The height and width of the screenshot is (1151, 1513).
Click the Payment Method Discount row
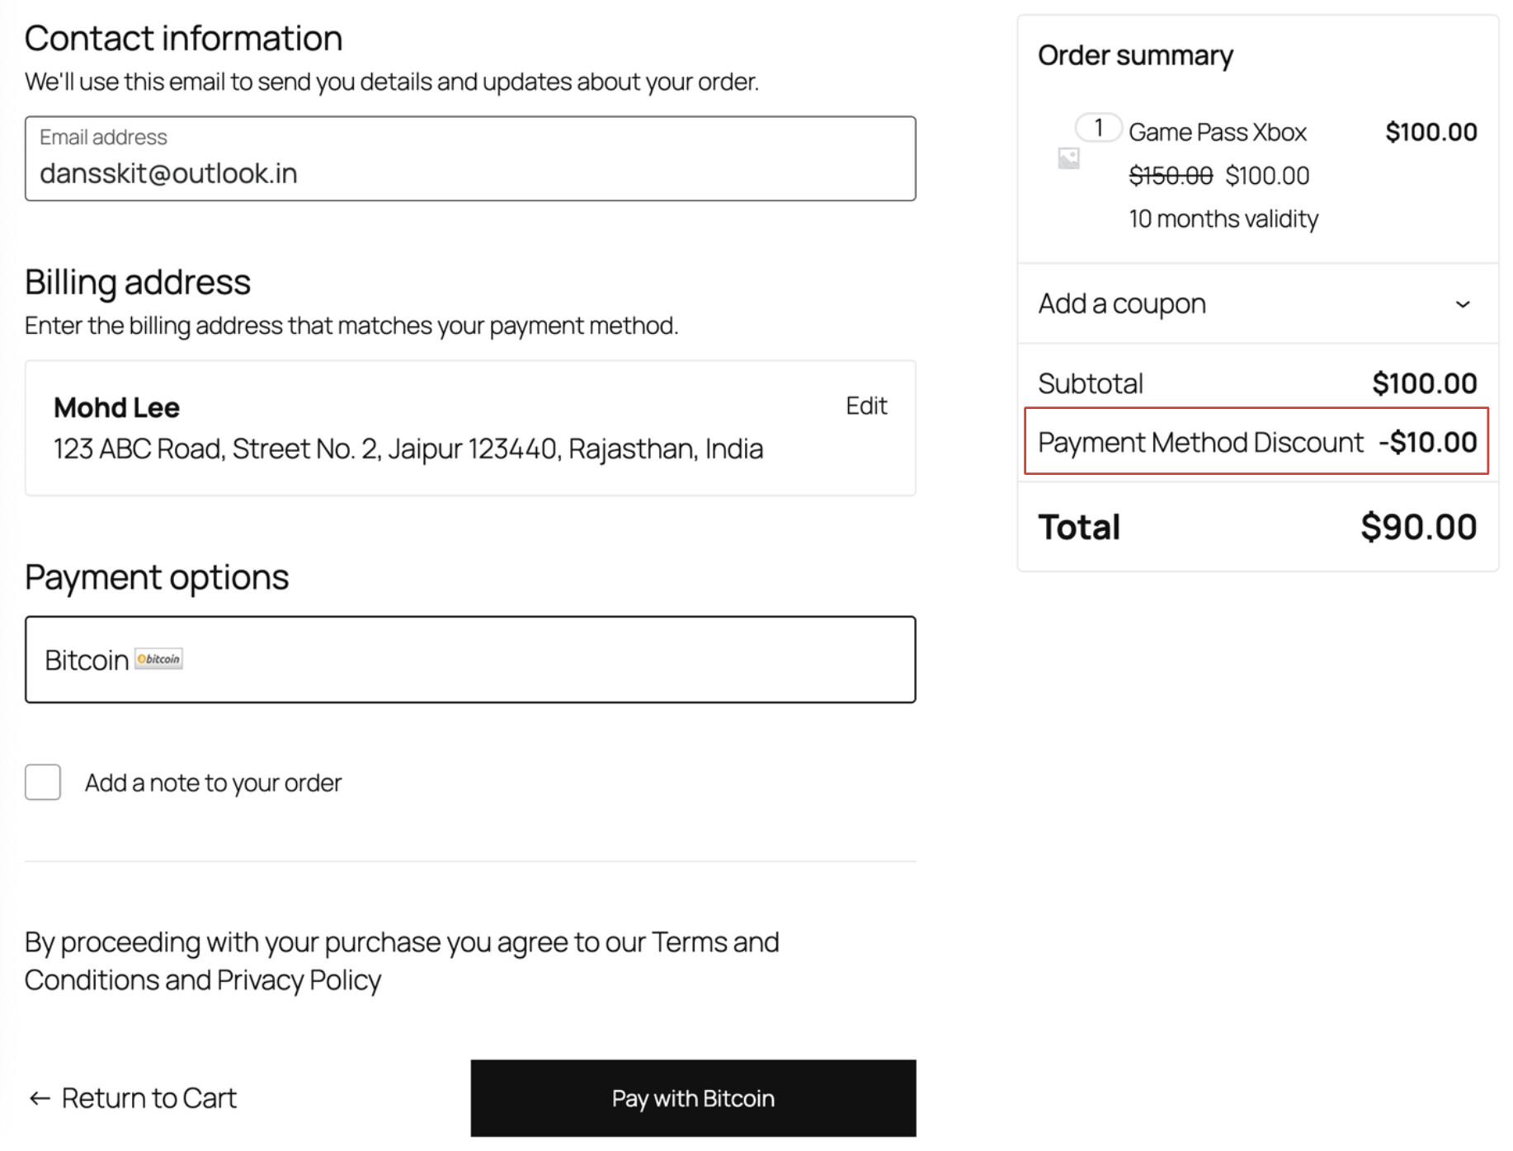coord(1256,441)
